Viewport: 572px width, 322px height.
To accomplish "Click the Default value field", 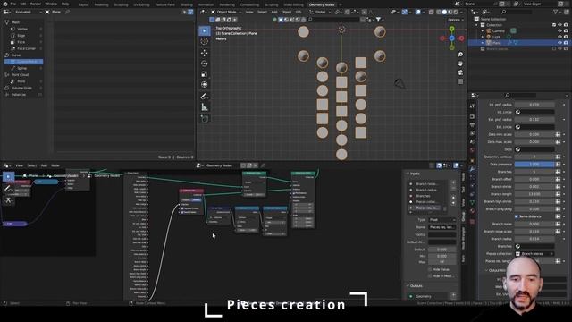I will click(442, 250).
